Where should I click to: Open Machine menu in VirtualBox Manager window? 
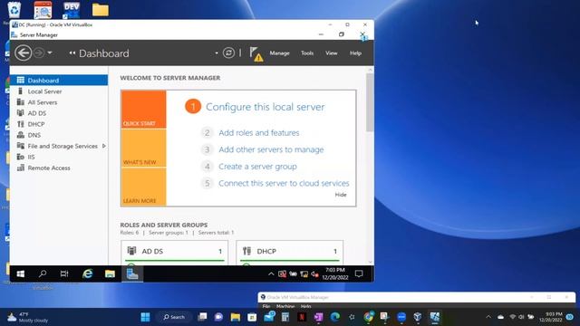tap(285, 306)
